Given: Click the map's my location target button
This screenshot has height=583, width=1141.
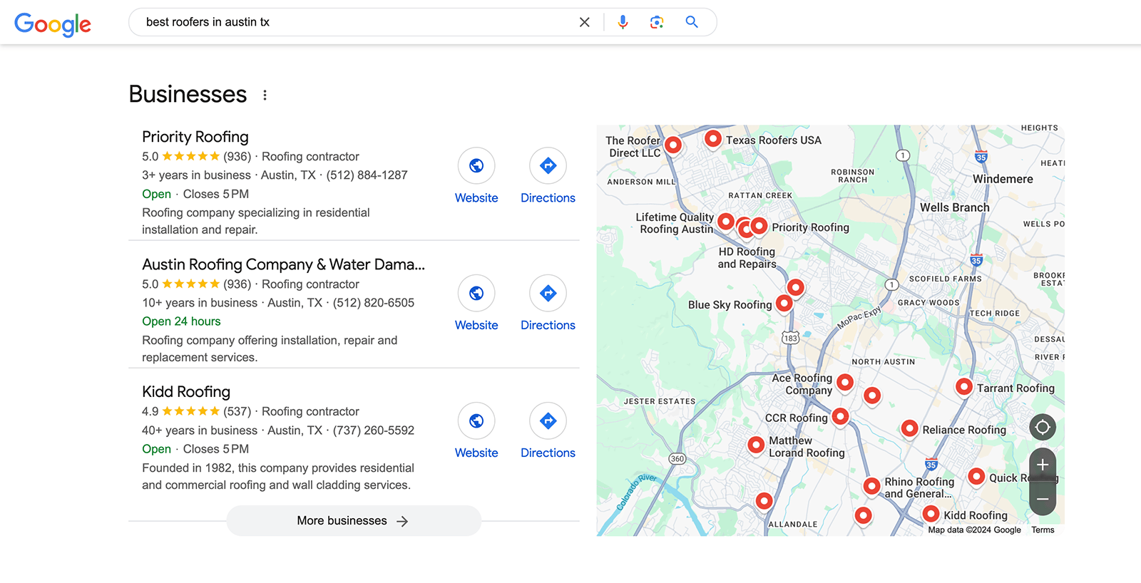Looking at the screenshot, I should [1043, 428].
